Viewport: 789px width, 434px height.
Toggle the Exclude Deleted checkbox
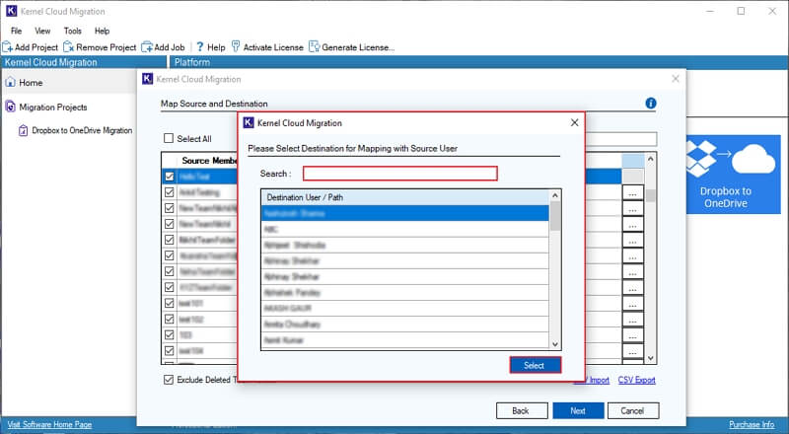pos(169,380)
